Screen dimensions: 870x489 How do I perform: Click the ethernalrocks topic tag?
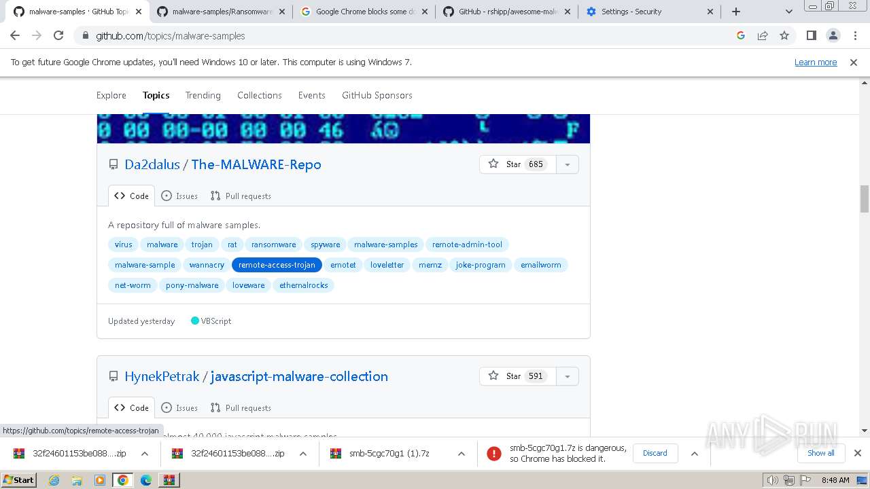point(304,285)
